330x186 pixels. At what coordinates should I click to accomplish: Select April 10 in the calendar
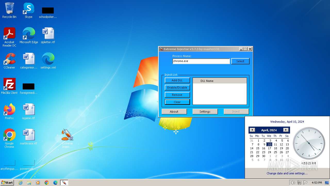point(269,144)
